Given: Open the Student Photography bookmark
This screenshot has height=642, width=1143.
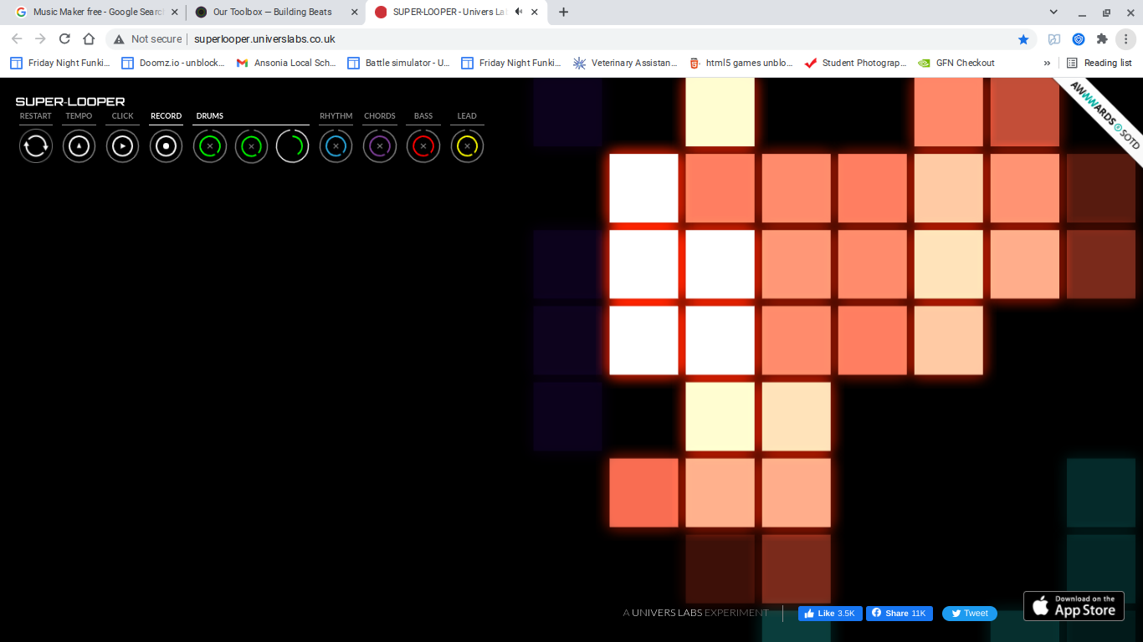Looking at the screenshot, I should (x=855, y=63).
